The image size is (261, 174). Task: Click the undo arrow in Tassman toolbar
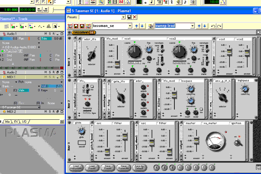pyautogui.click(x=213, y=26)
